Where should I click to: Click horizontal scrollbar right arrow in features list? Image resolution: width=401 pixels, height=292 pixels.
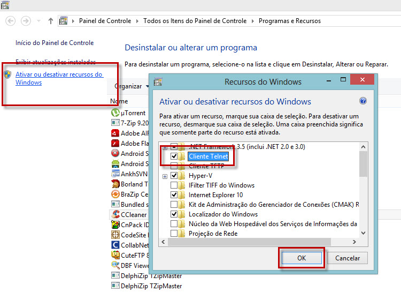coord(354,242)
